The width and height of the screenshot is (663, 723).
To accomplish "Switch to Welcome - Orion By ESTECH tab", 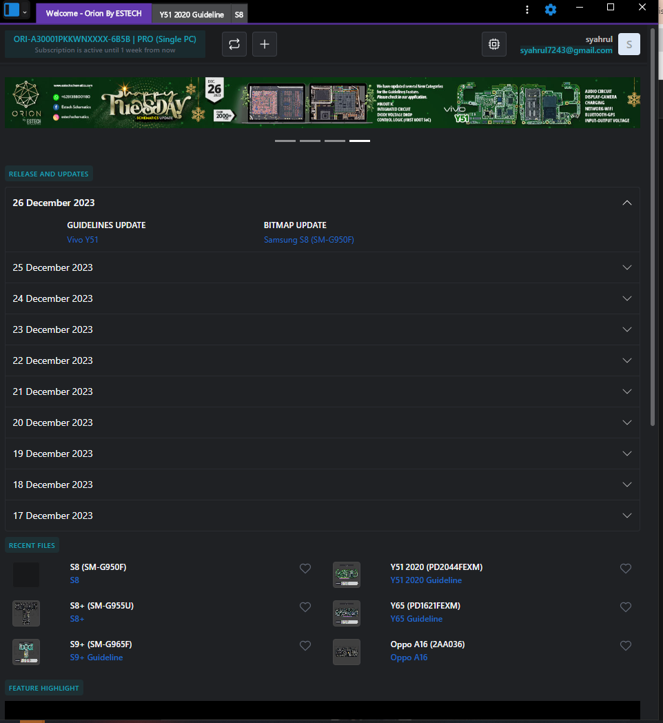I will tap(94, 13).
